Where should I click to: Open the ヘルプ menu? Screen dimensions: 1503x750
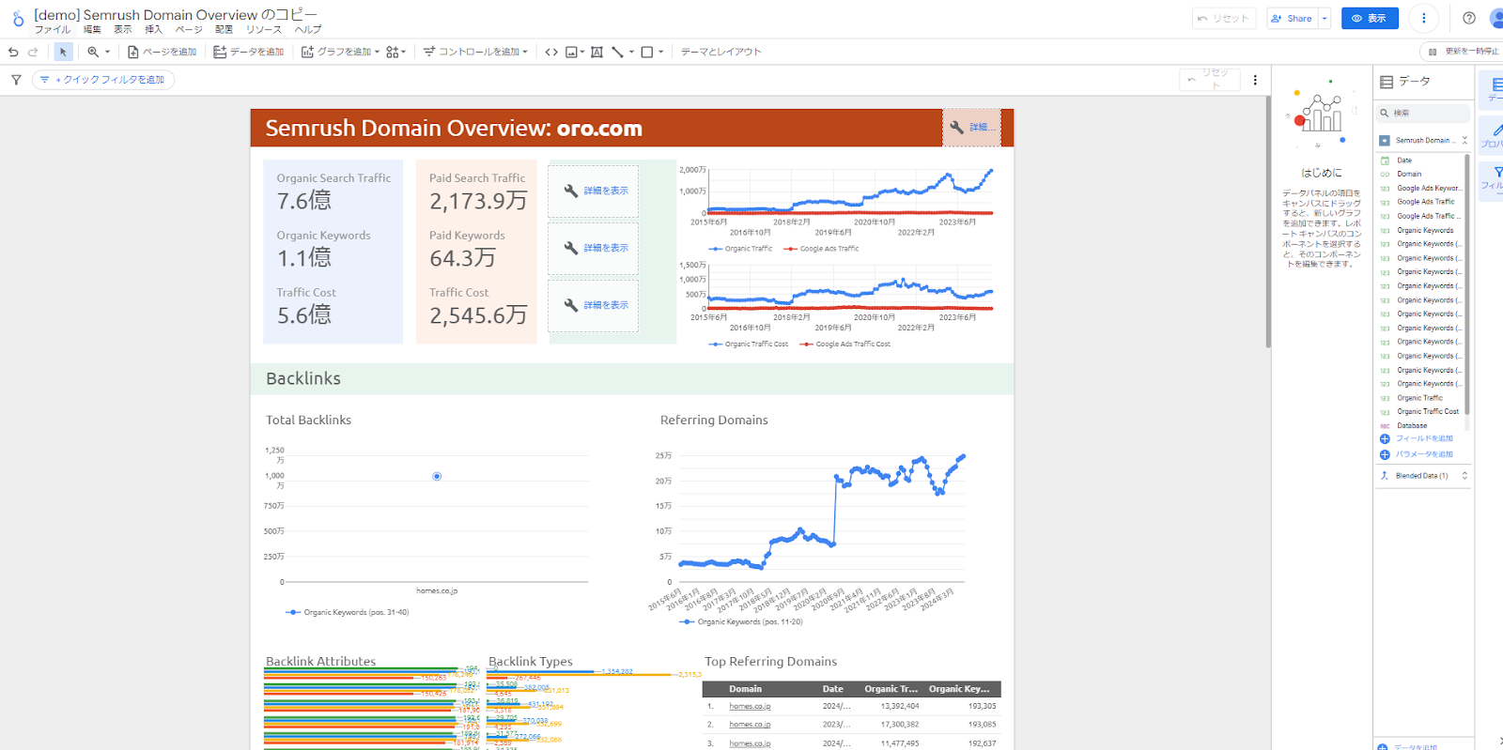pos(308,29)
